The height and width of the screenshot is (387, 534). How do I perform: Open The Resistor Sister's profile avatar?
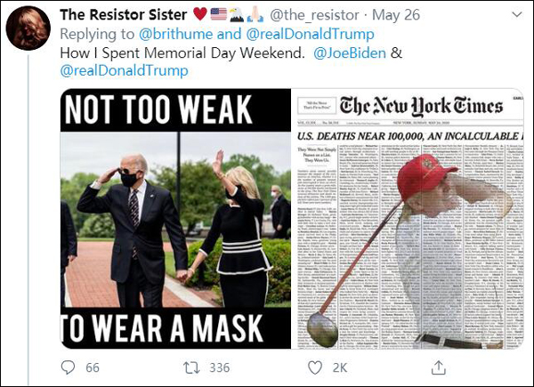point(28,28)
